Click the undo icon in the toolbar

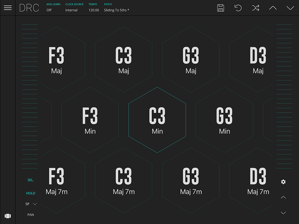pyautogui.click(x=238, y=8)
